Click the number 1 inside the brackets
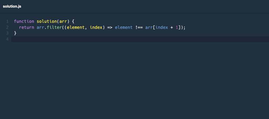This screenshot has width=269, height=119. tap(177, 27)
